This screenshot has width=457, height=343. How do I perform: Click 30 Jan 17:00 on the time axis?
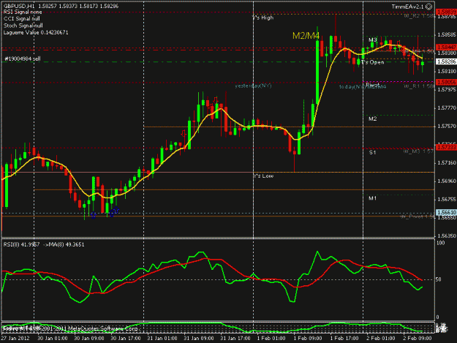point(126,338)
